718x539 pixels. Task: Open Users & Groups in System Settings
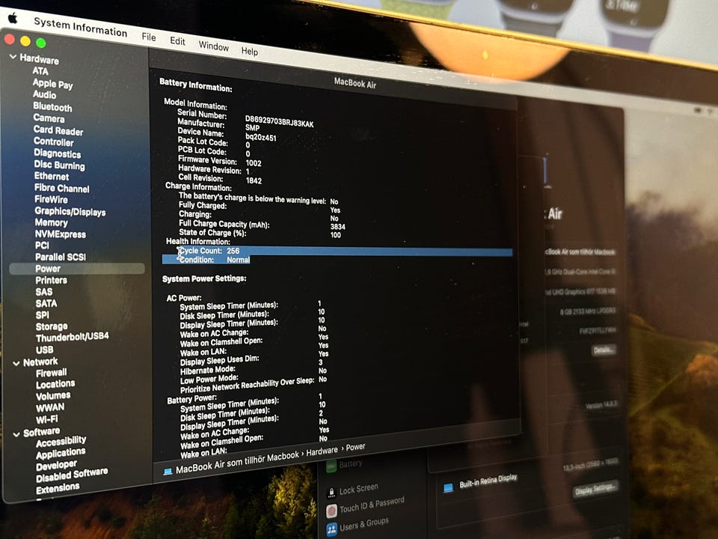[358, 526]
